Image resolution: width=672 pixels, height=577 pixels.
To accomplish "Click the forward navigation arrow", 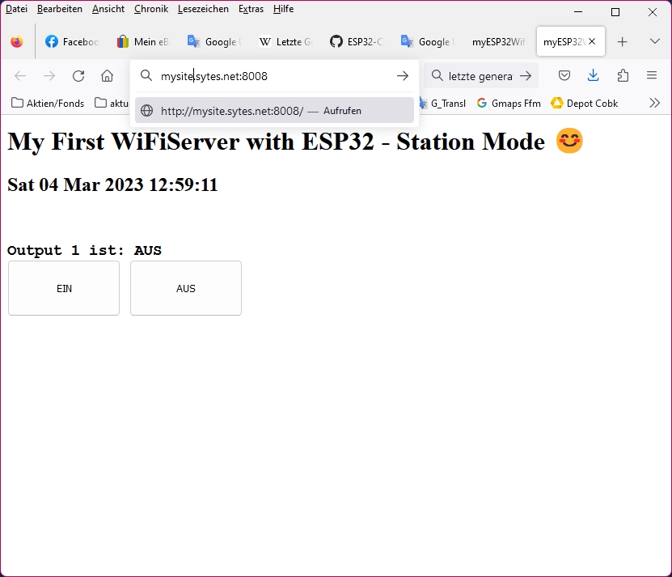I will (x=49, y=75).
